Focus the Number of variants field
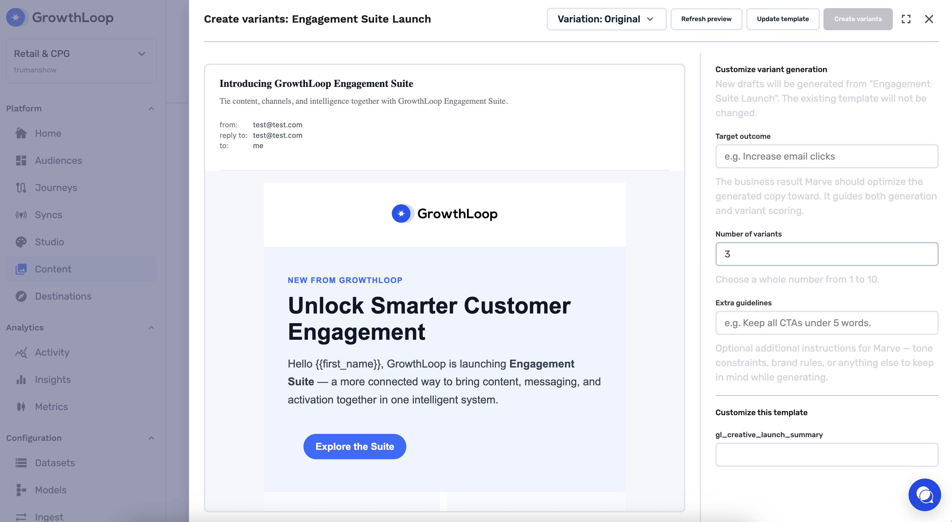The height and width of the screenshot is (522, 952). click(827, 254)
